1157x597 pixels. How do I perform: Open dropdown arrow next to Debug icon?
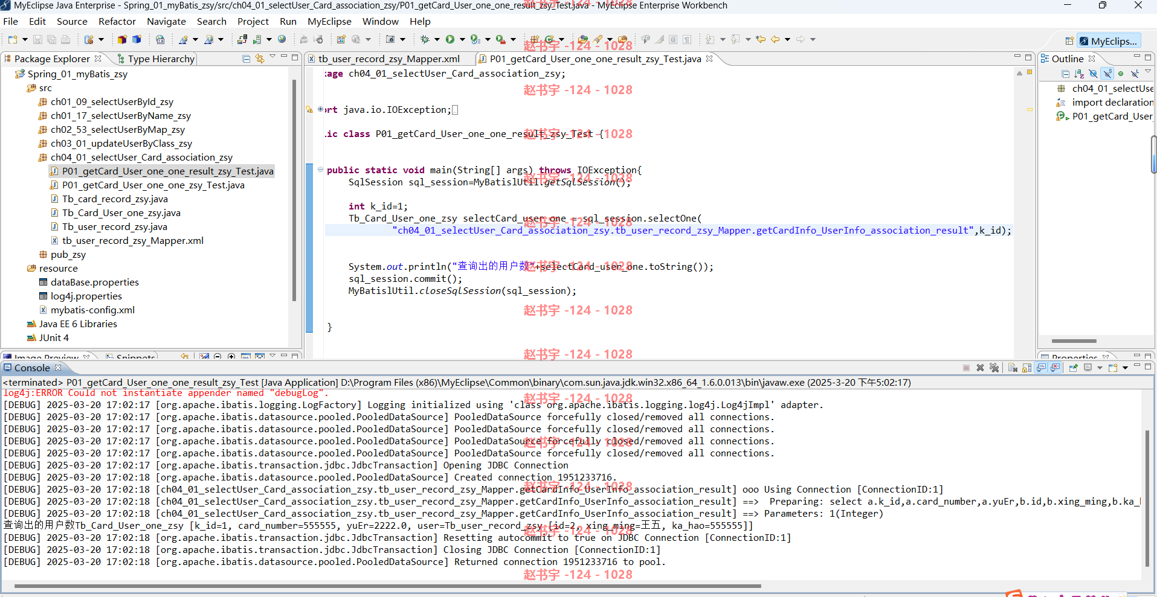(x=437, y=39)
